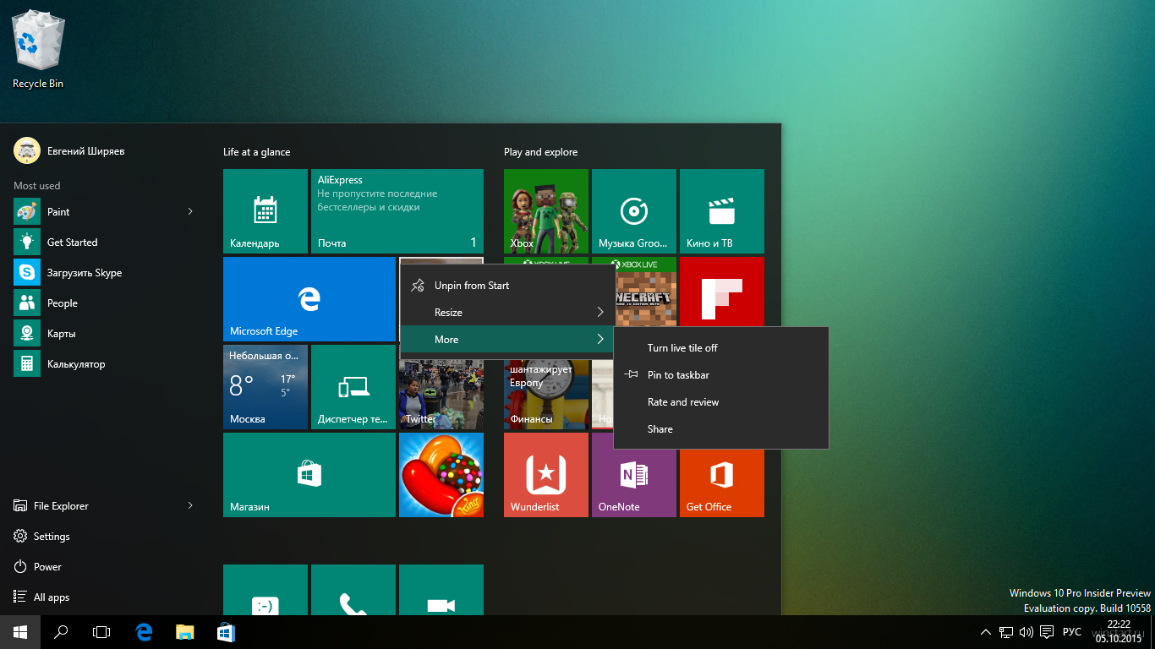
Task: Open the Xbox tile
Action: pos(546,211)
